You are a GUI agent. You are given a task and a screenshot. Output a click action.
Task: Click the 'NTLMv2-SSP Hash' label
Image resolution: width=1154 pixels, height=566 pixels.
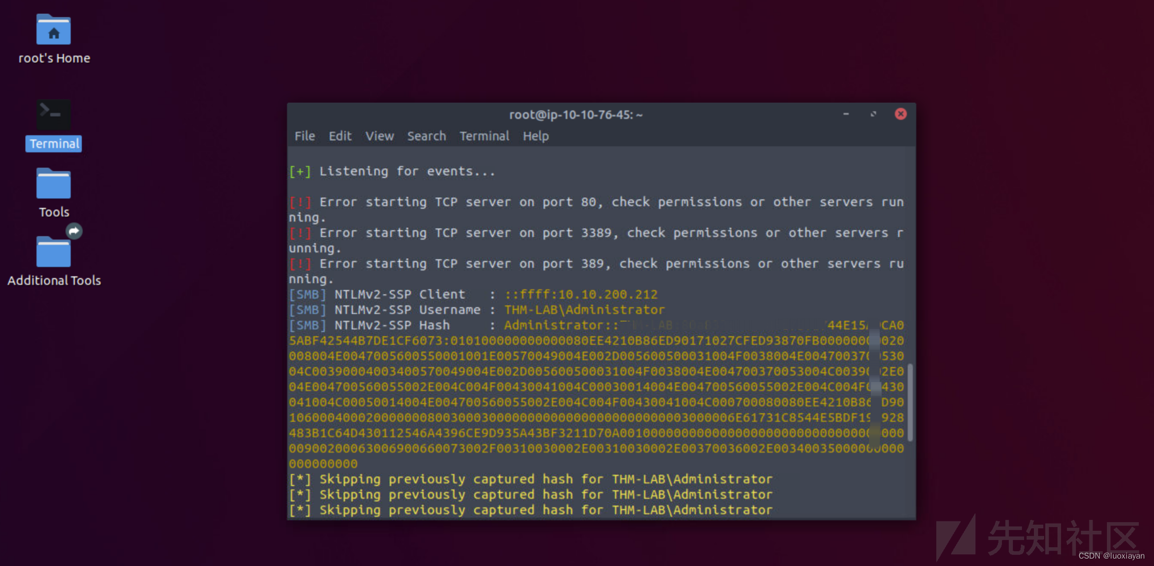392,325
